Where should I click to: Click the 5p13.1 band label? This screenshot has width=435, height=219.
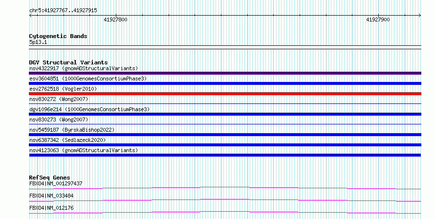(x=38, y=42)
